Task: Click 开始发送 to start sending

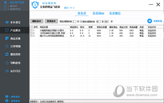Action: 158,21
